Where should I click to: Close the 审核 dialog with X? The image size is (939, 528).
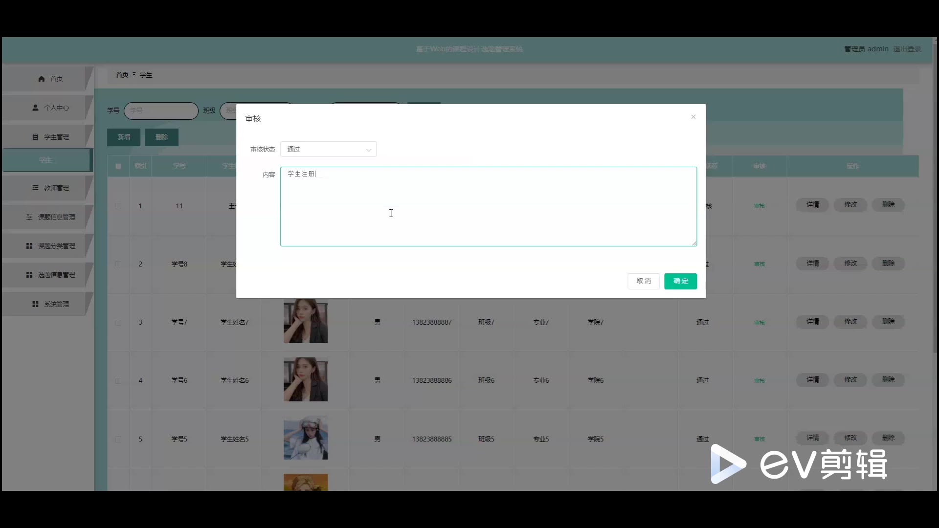693,117
